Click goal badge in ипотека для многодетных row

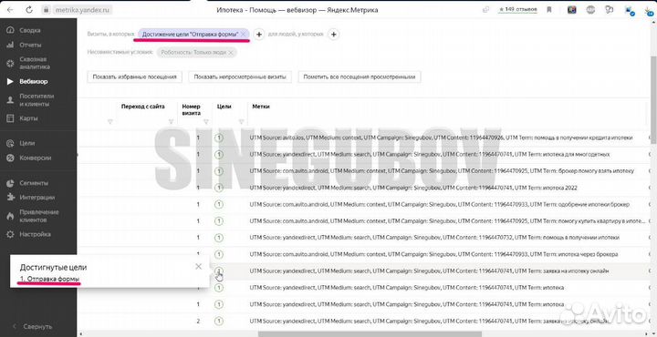point(219,155)
